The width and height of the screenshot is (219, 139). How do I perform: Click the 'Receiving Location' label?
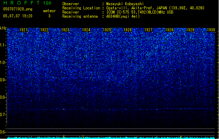click(81, 8)
